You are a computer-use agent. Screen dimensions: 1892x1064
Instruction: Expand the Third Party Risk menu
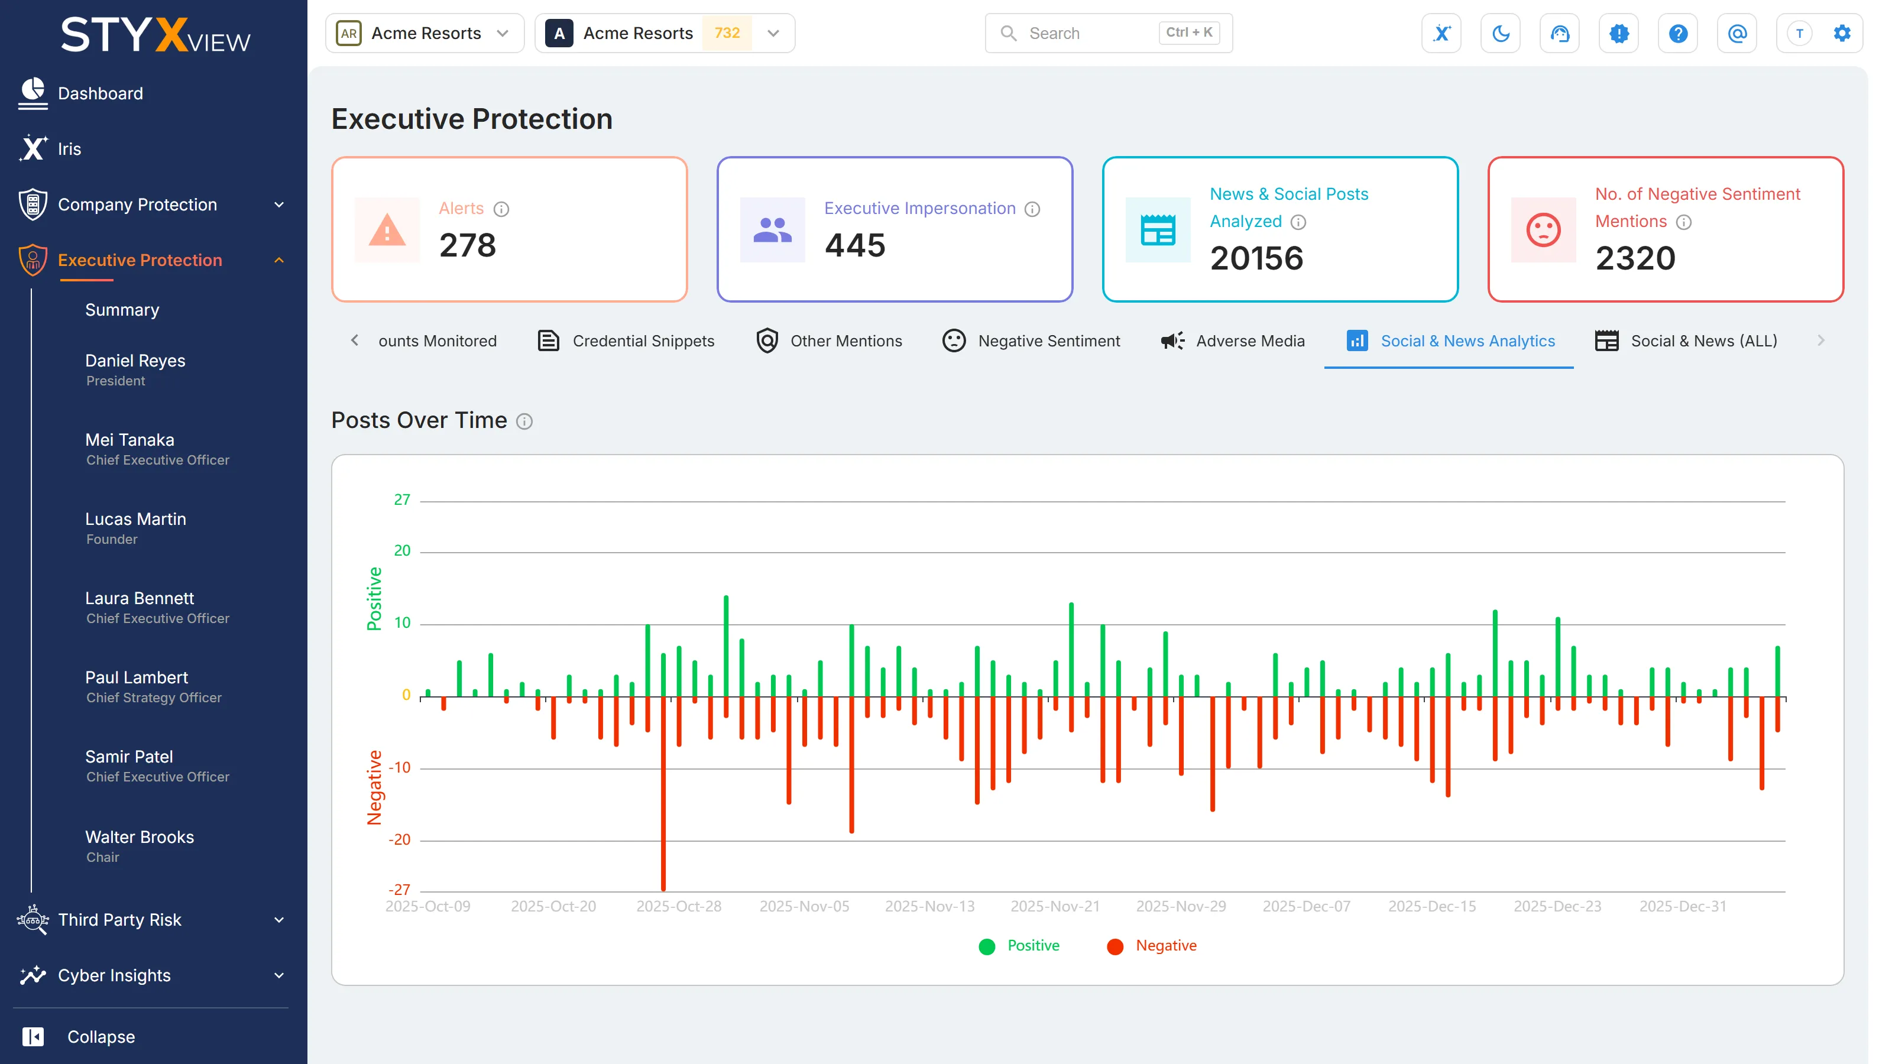pyautogui.click(x=153, y=920)
